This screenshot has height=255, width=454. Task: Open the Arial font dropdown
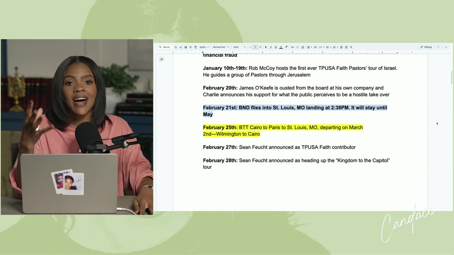coord(239,47)
